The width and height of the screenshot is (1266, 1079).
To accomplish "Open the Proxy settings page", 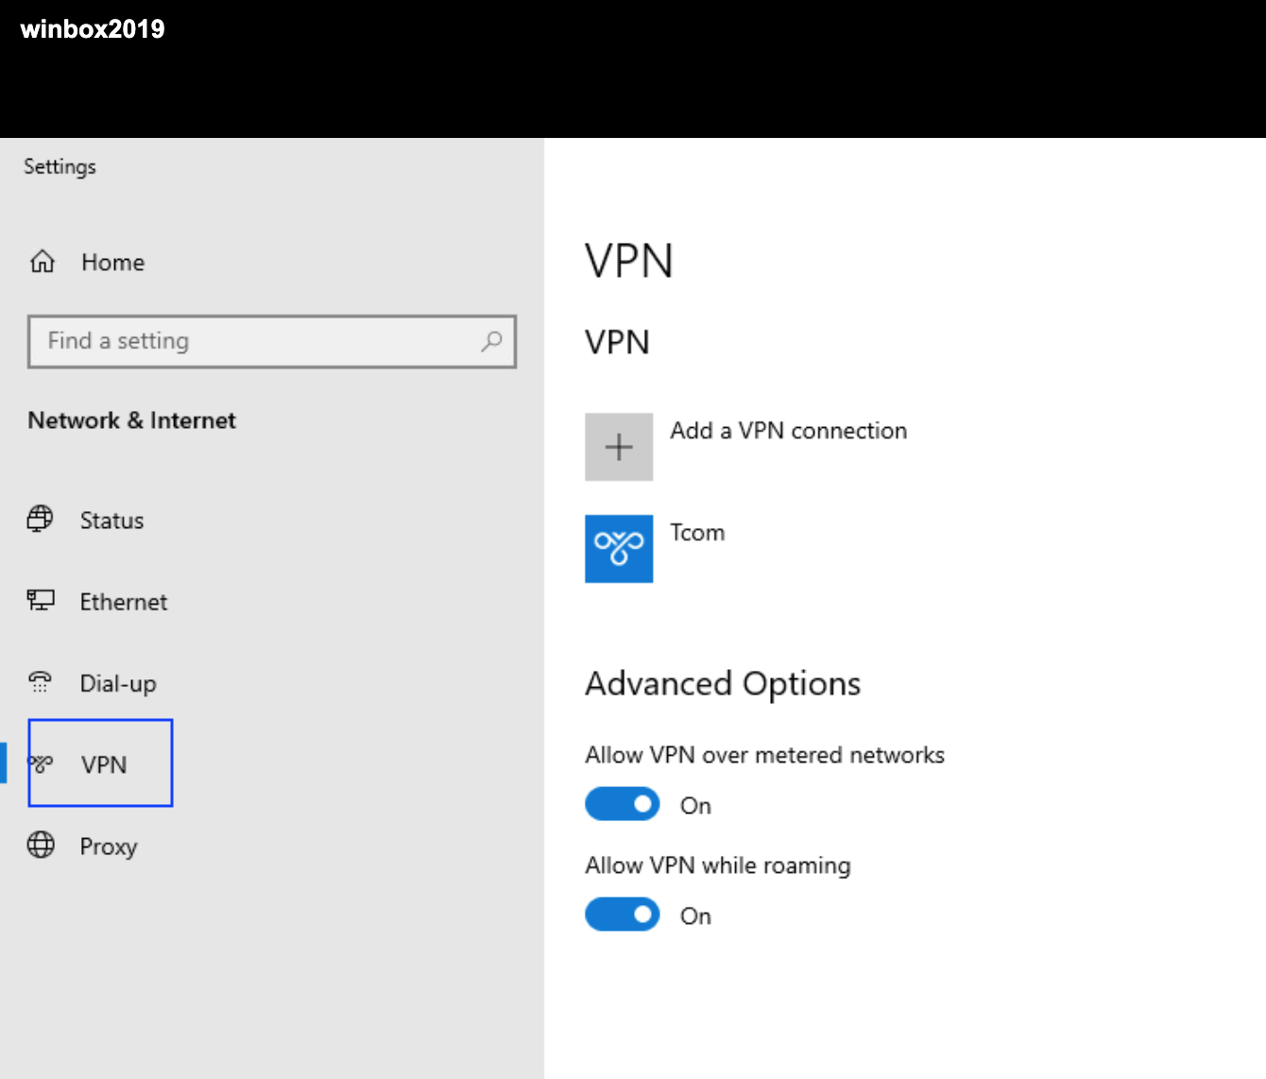I will coord(109,847).
